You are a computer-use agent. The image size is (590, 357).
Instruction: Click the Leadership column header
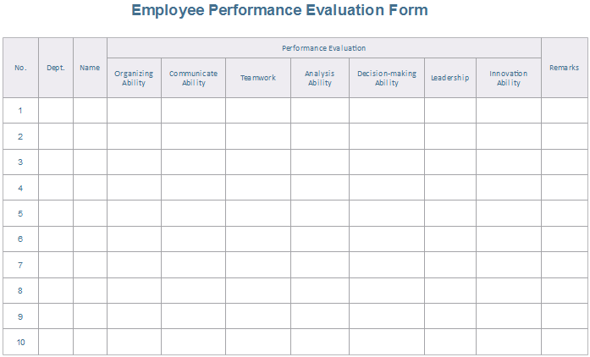[x=450, y=78]
